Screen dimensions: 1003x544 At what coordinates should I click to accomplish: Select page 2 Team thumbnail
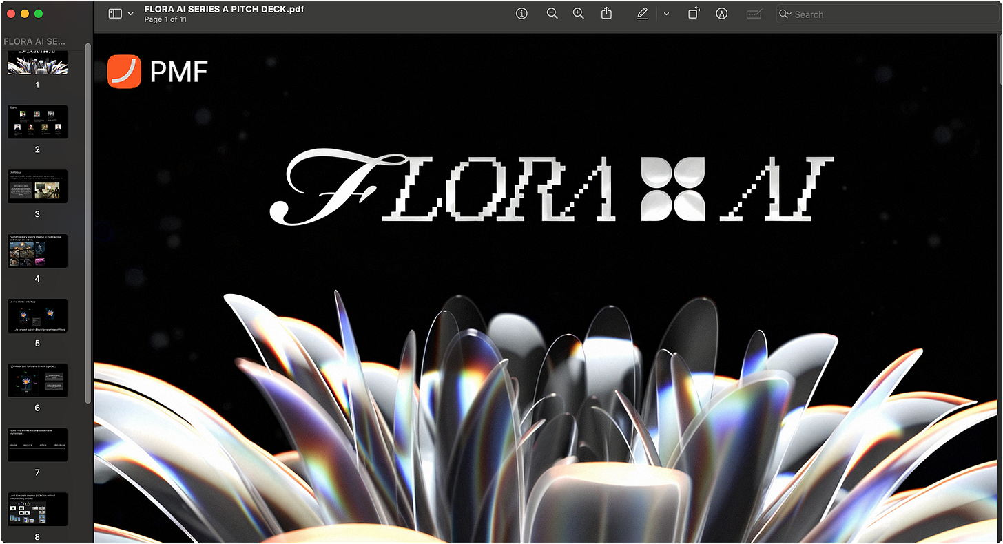tap(37, 122)
